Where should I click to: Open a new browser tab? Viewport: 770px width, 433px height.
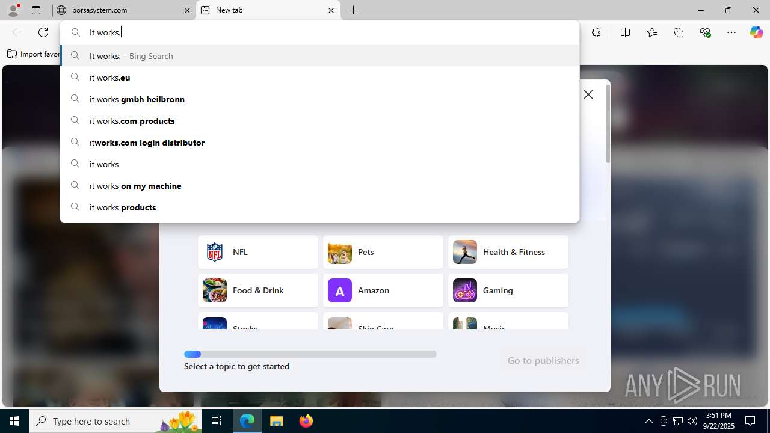coord(354,10)
